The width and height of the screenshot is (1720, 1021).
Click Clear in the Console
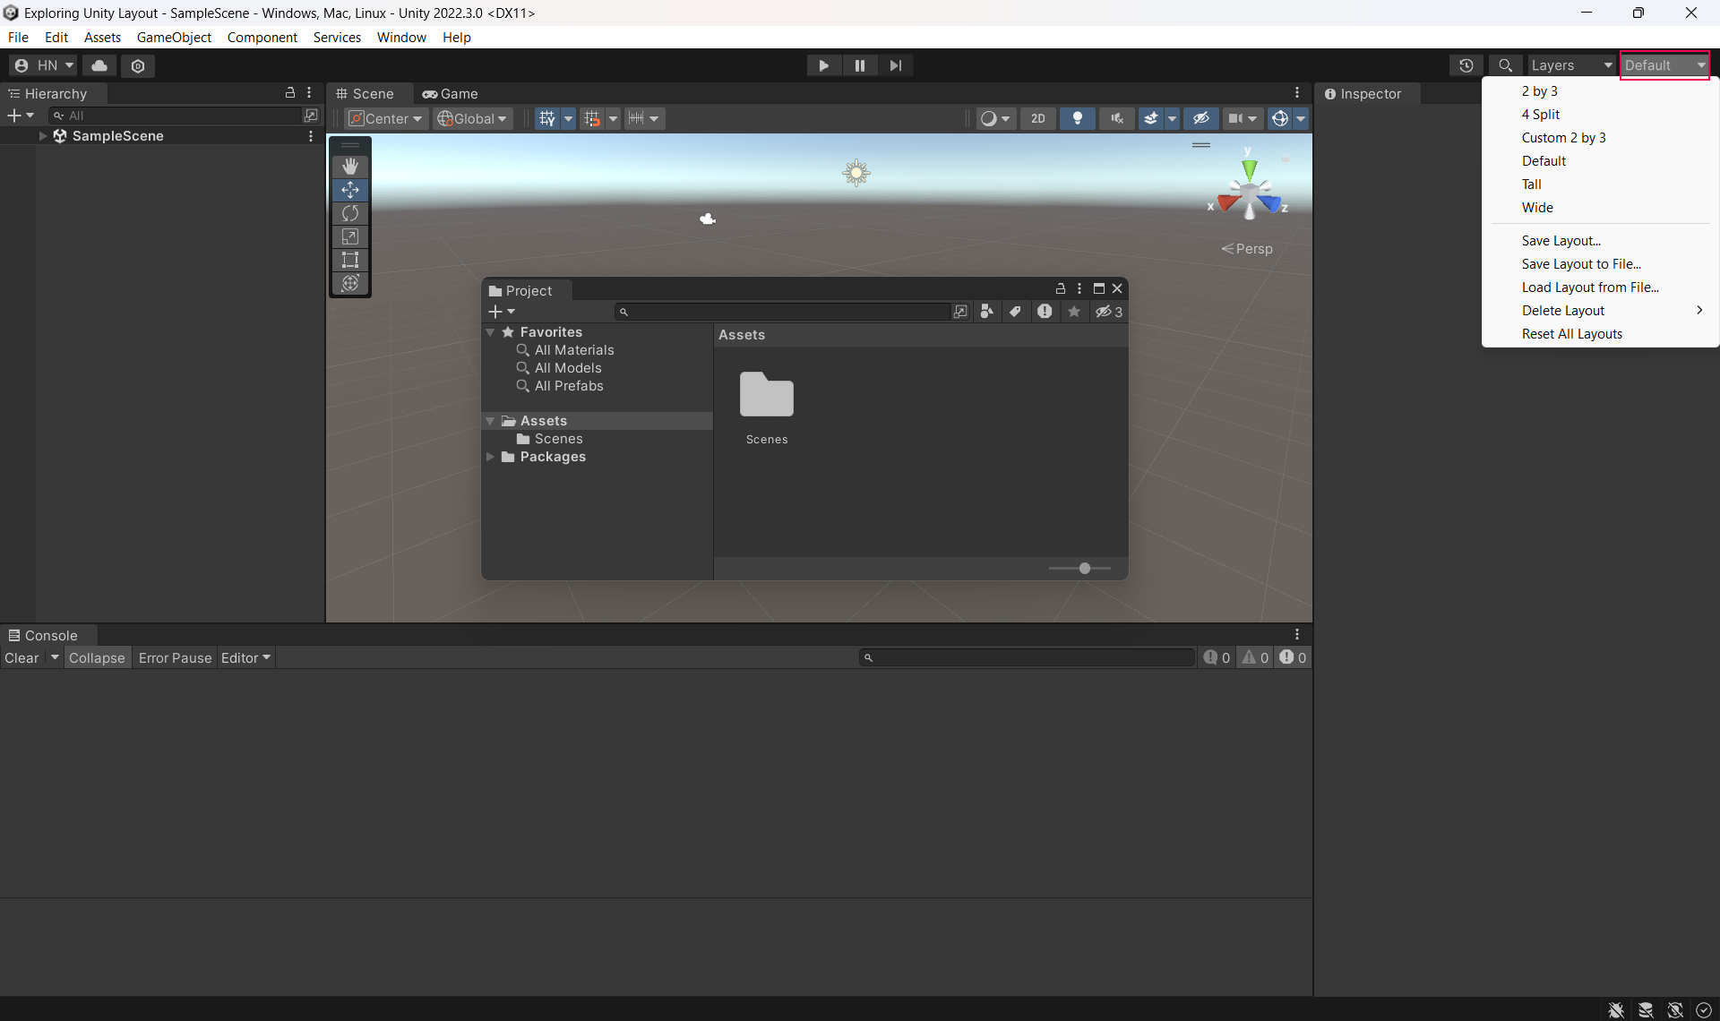21,657
